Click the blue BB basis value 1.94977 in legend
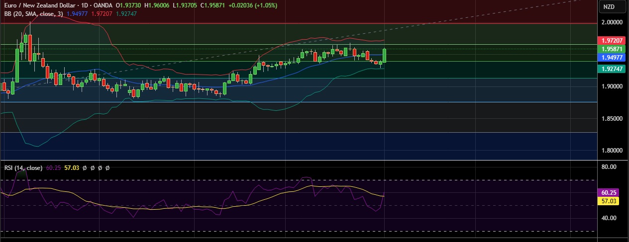Image resolution: width=629 pixels, height=242 pixels. pos(77,13)
